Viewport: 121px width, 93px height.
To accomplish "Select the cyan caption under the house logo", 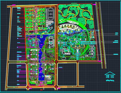I will tap(110, 81).
